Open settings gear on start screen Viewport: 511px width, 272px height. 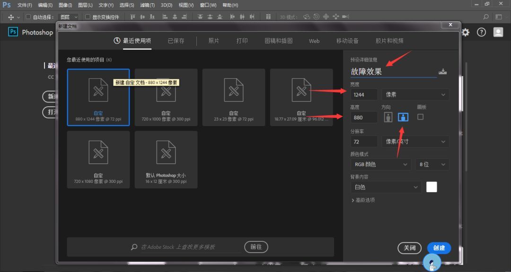[466, 32]
